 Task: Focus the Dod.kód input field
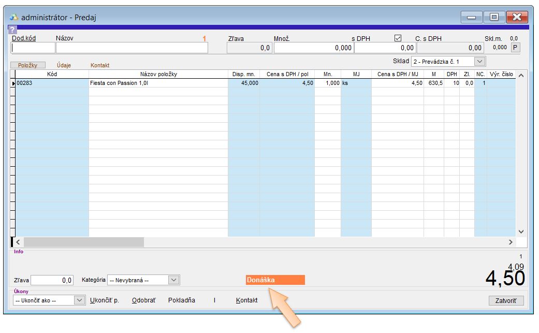click(x=33, y=48)
